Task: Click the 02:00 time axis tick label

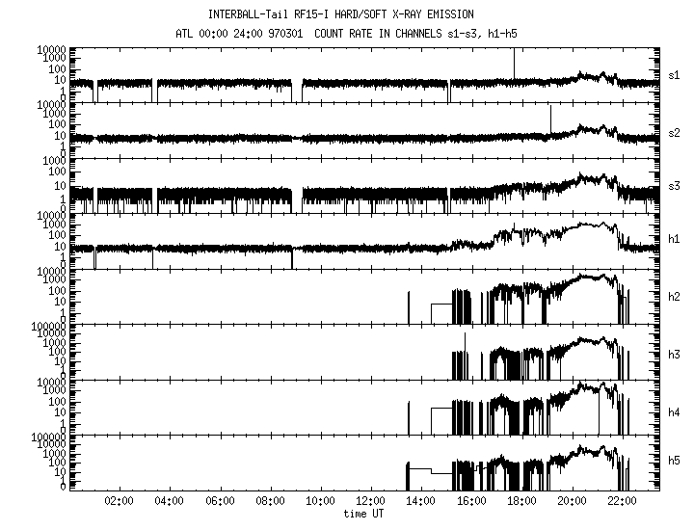Action: pos(120,501)
